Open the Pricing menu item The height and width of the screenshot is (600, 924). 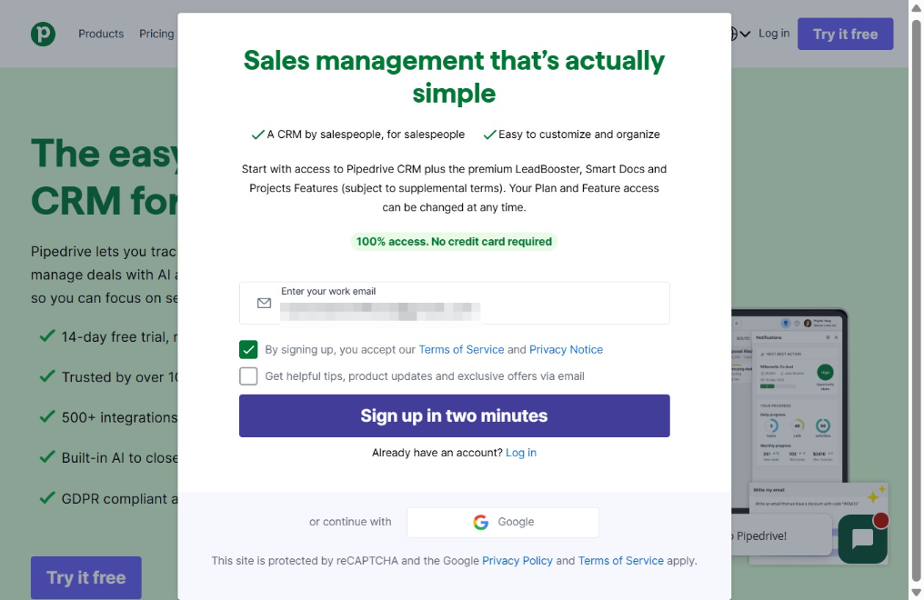156,34
